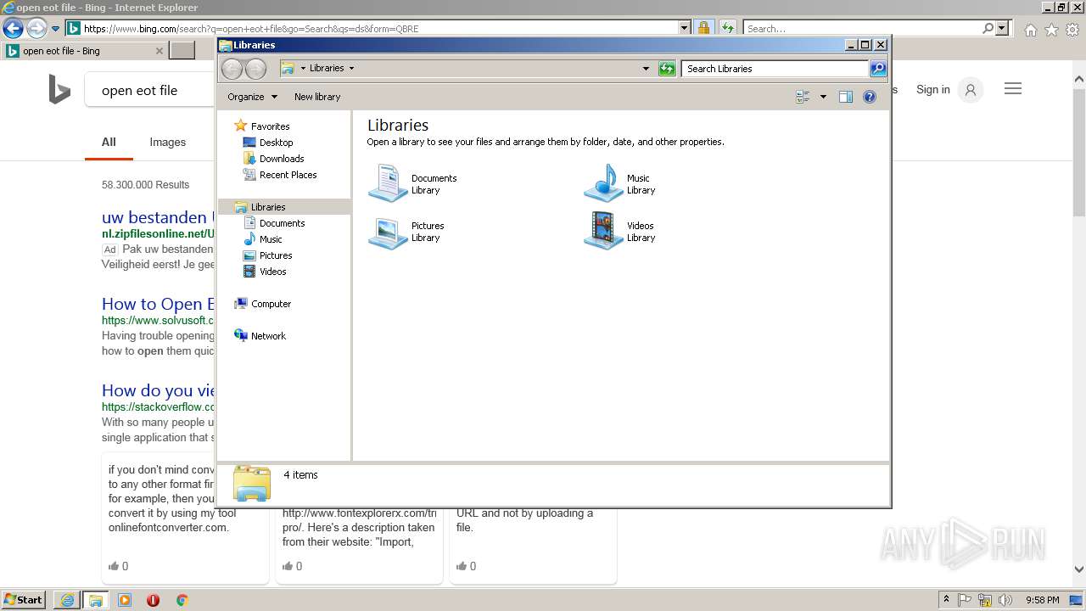The height and width of the screenshot is (611, 1086).
Task: Open Internet Explorer Home page icon
Action: click(1030, 30)
